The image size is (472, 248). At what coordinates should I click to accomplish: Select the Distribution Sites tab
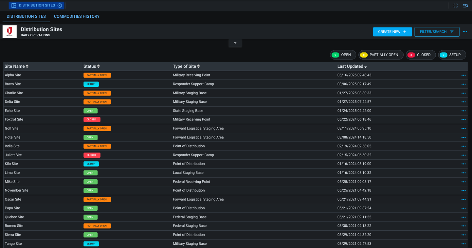click(26, 16)
